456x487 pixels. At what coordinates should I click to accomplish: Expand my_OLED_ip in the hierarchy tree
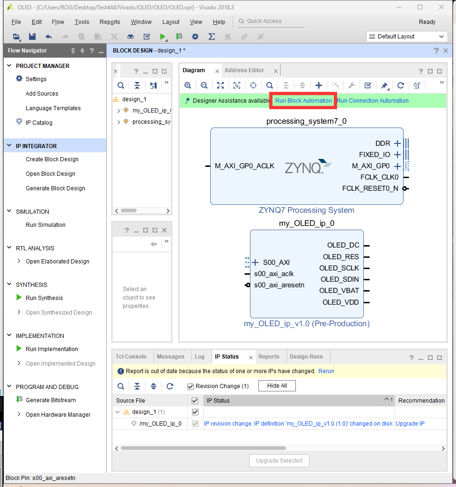click(118, 111)
